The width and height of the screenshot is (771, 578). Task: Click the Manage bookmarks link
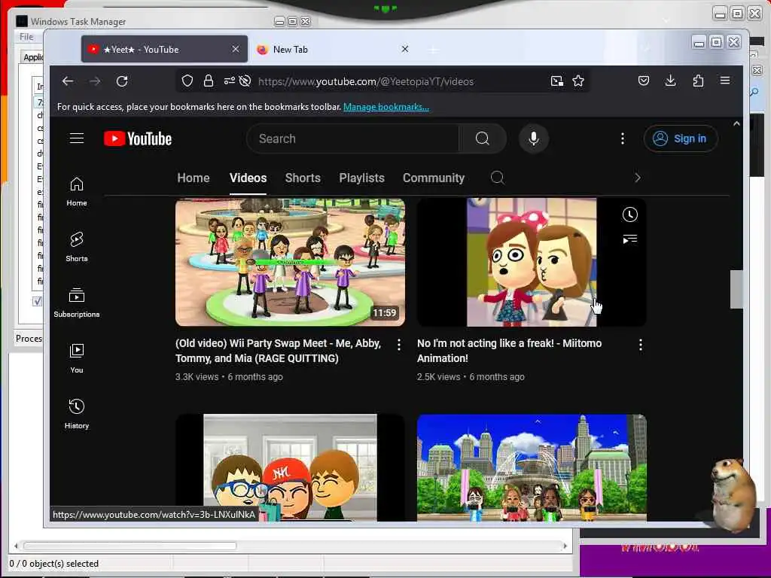386,107
